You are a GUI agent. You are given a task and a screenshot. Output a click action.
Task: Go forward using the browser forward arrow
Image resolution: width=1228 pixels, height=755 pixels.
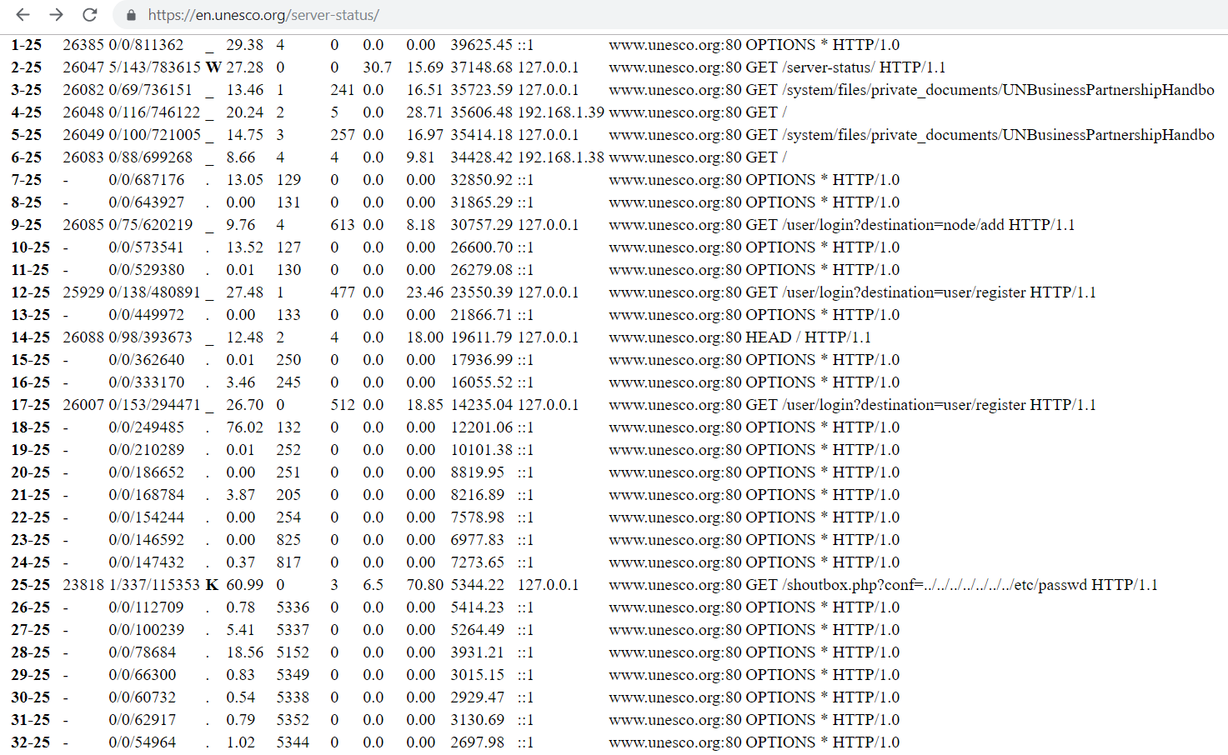(x=56, y=15)
